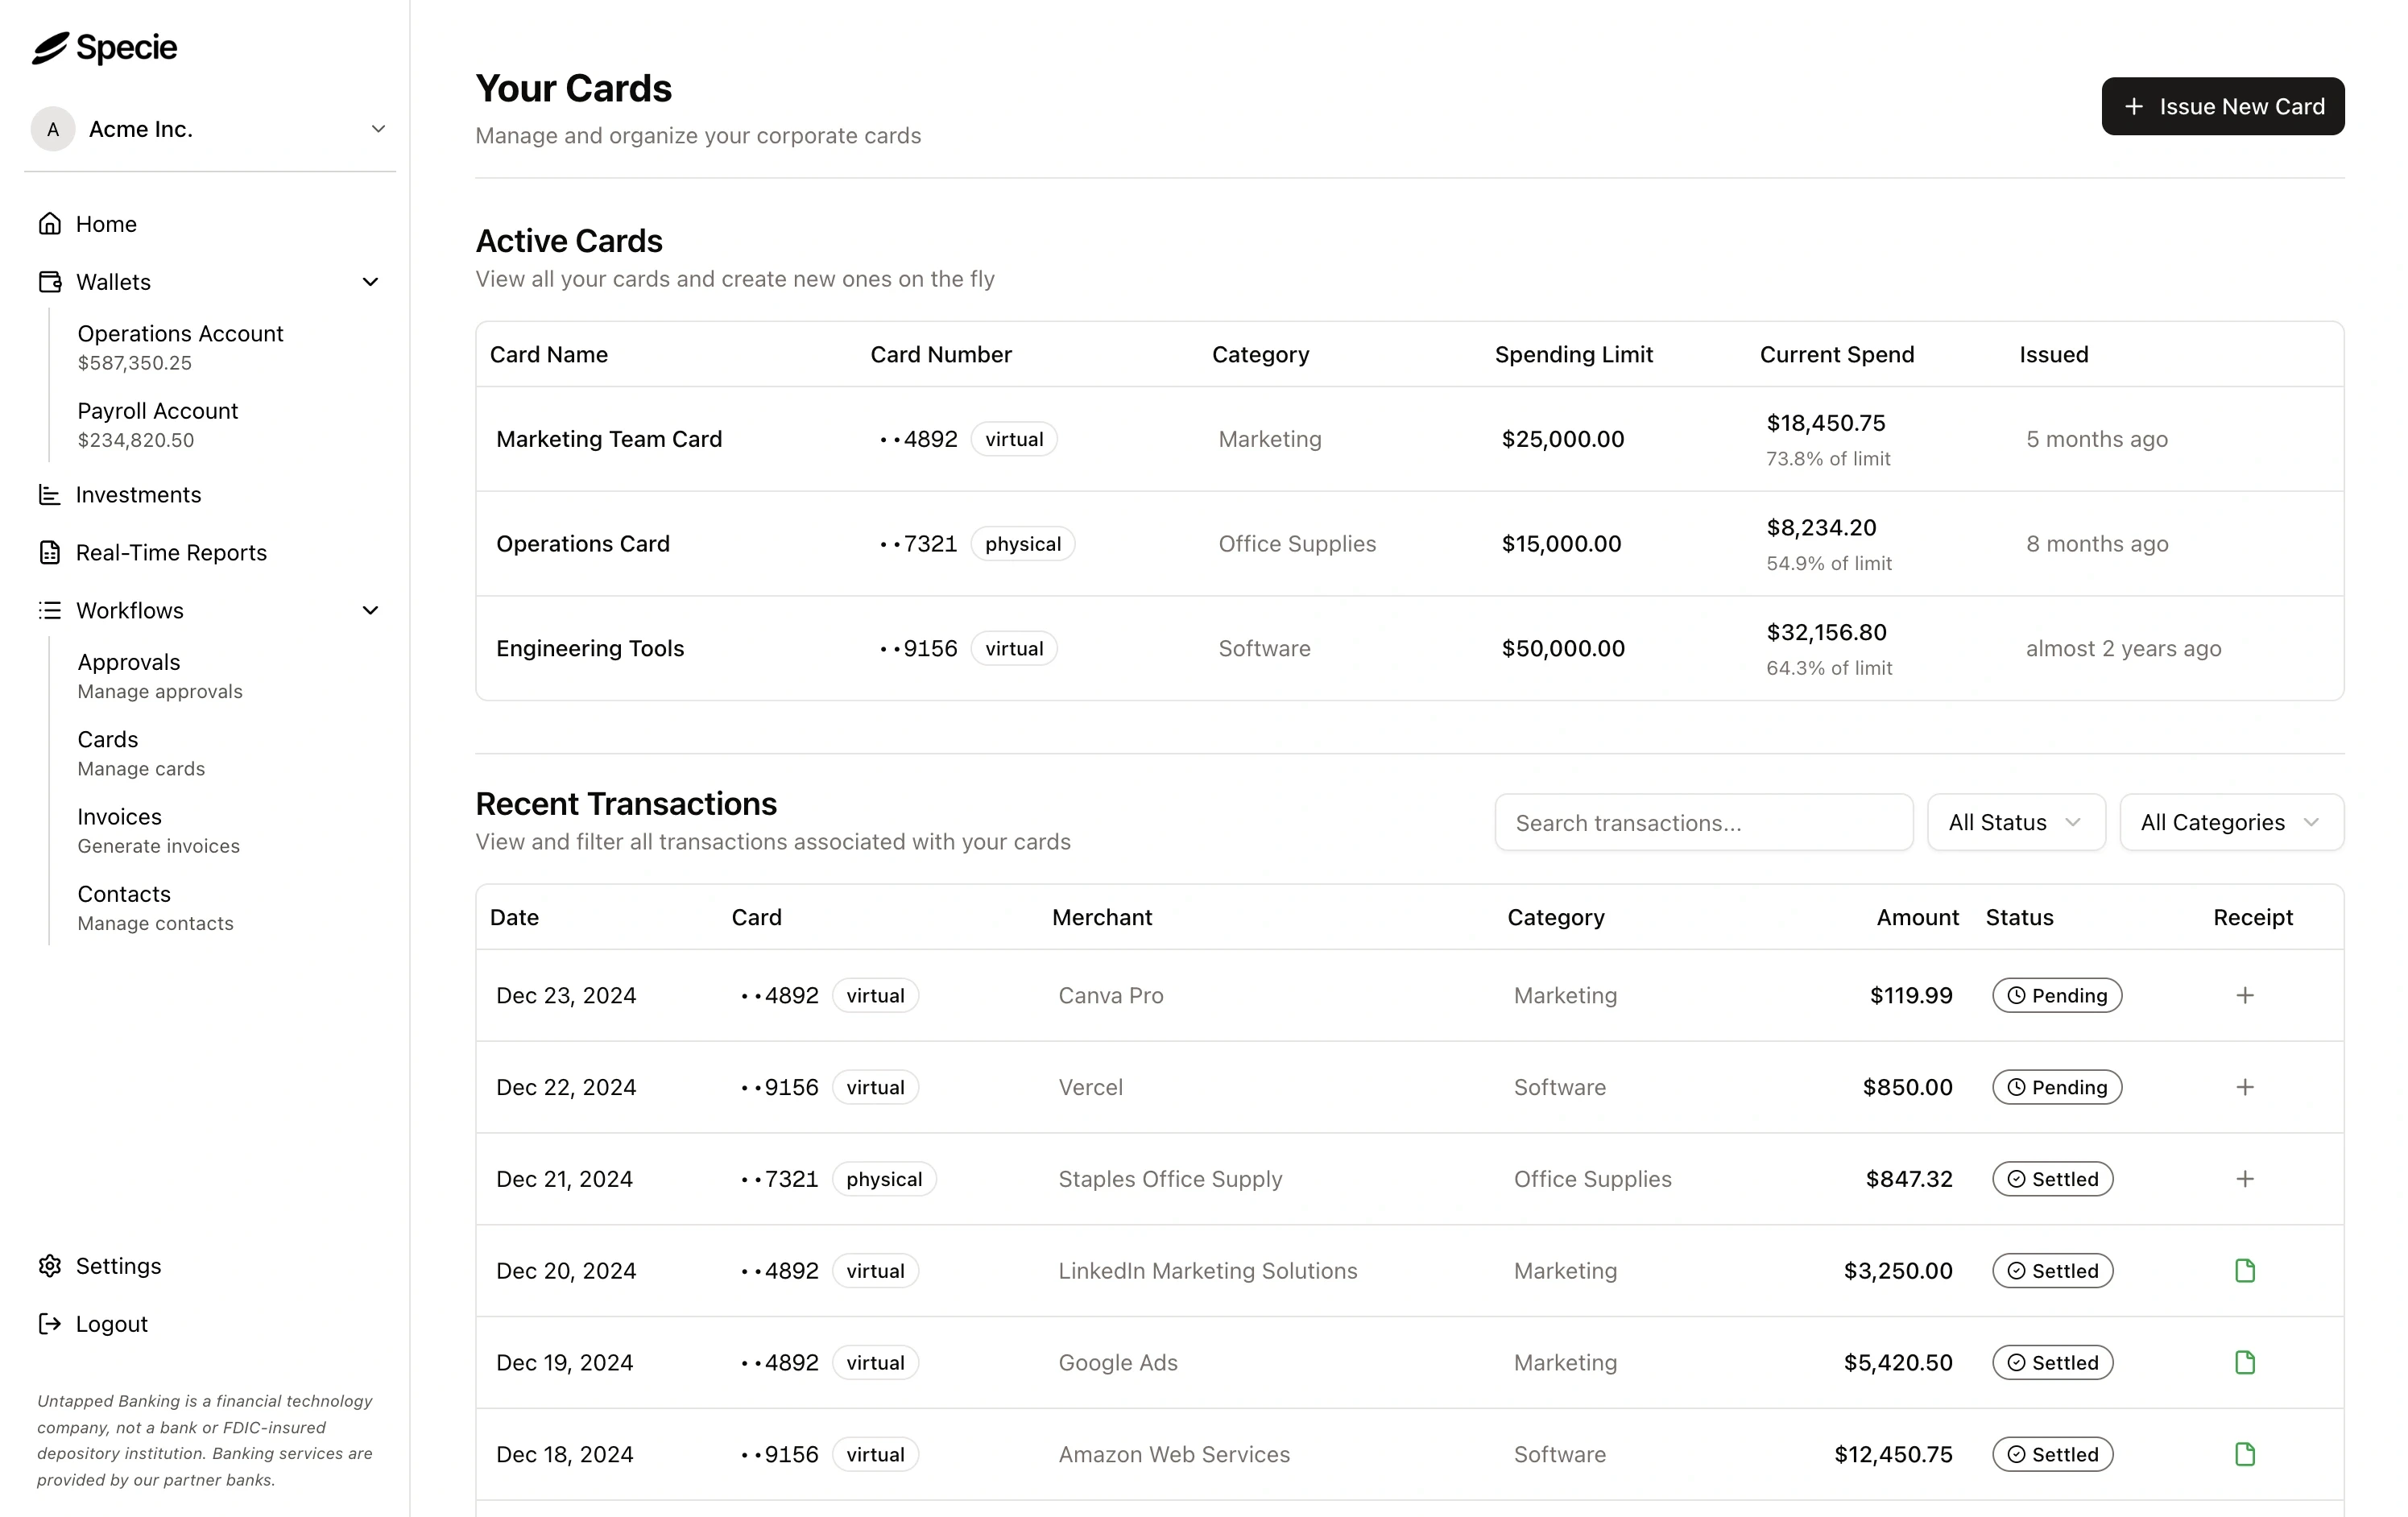This screenshot has height=1517, width=2408.
Task: Click the Wallets wallet icon
Action: tap(50, 281)
